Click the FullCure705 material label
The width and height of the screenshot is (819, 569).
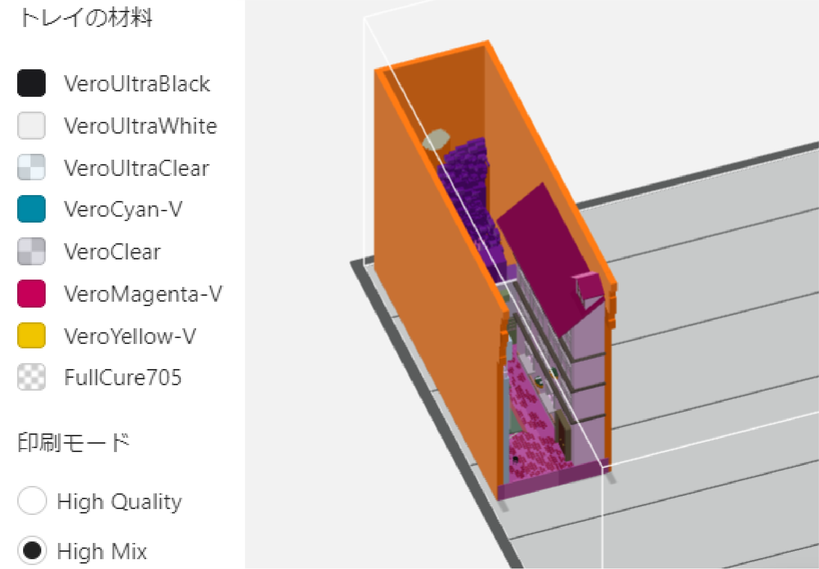coord(123,377)
